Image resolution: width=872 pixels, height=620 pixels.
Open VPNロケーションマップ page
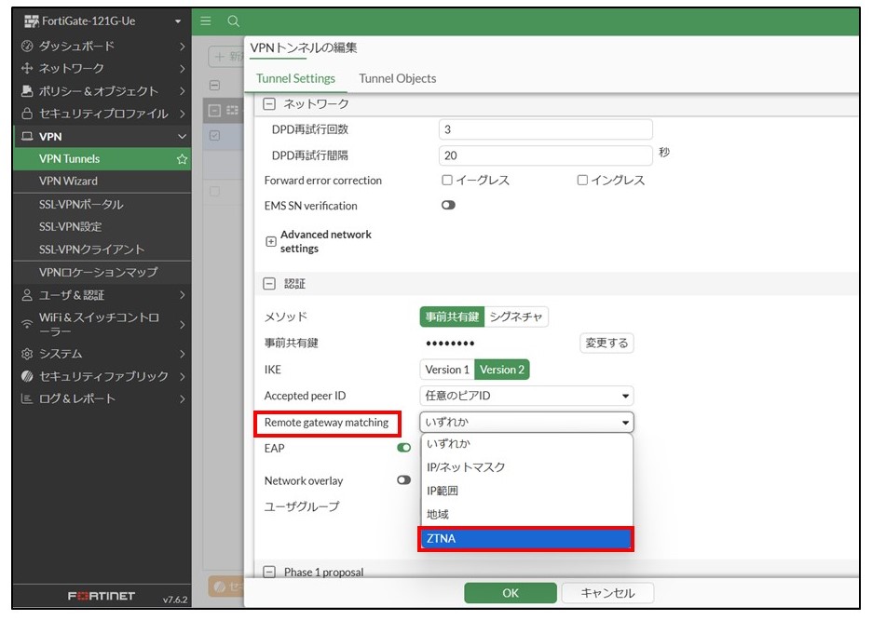(x=102, y=272)
